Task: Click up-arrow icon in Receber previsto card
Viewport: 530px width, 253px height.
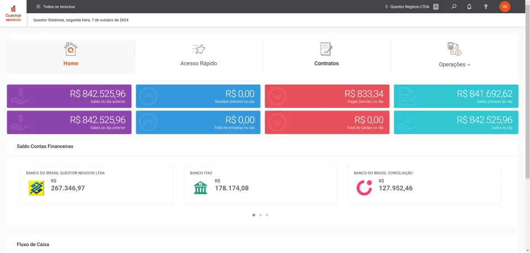Action: point(148,96)
